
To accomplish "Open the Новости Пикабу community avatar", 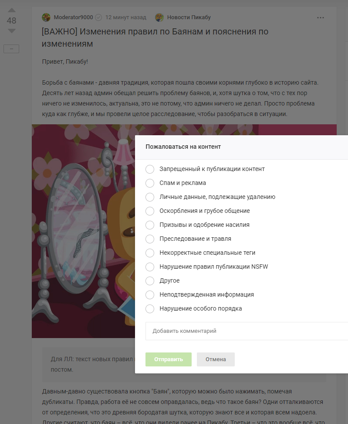I will click(x=159, y=17).
